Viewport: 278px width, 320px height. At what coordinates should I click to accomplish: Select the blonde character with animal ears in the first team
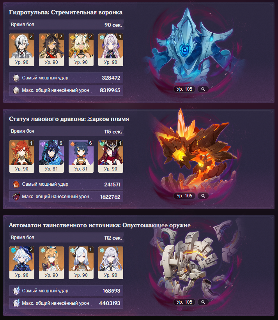click(x=81, y=50)
